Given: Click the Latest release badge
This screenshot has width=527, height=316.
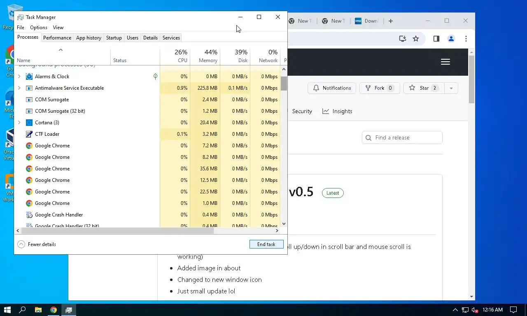Looking at the screenshot, I should click(333, 193).
